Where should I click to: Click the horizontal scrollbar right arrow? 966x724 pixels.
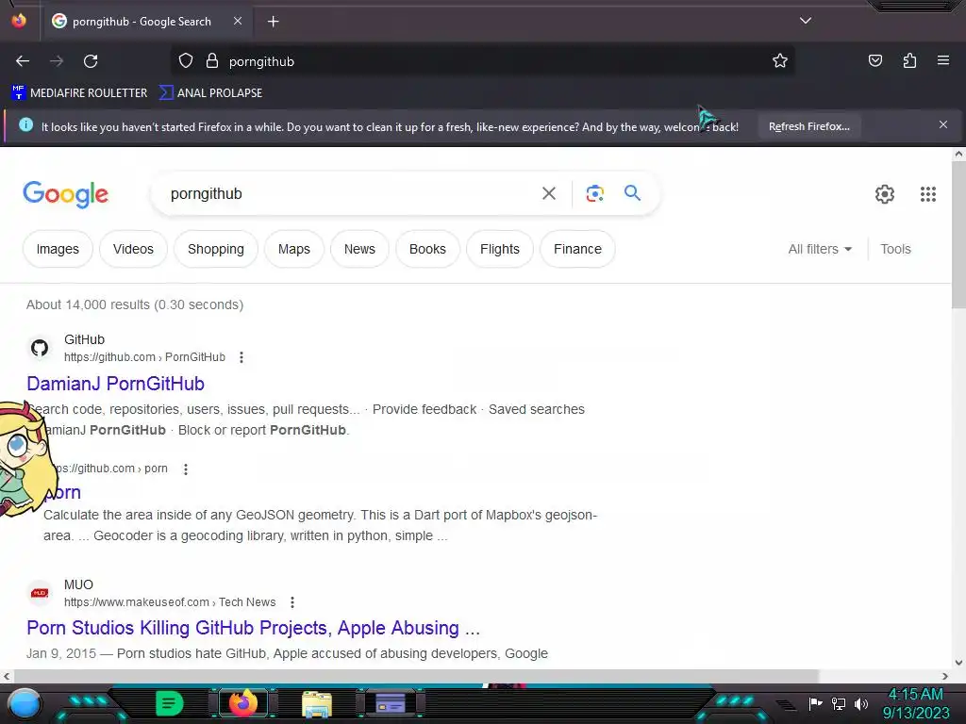click(945, 676)
